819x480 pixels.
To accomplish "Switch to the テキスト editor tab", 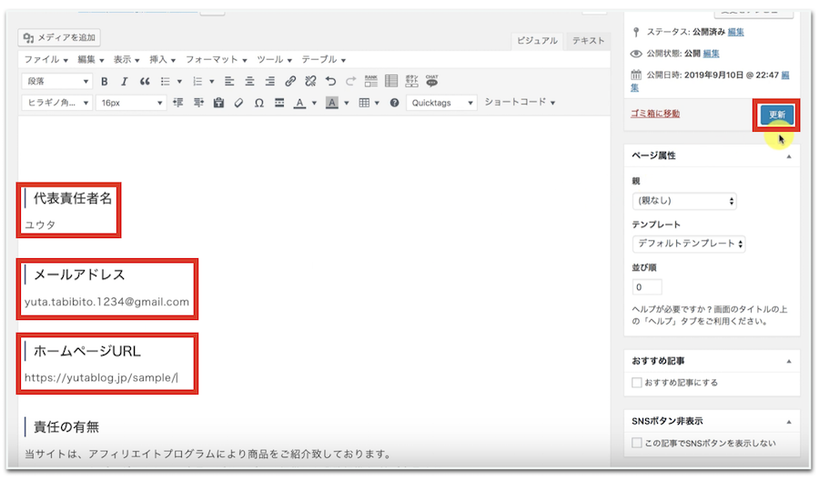I will point(588,41).
